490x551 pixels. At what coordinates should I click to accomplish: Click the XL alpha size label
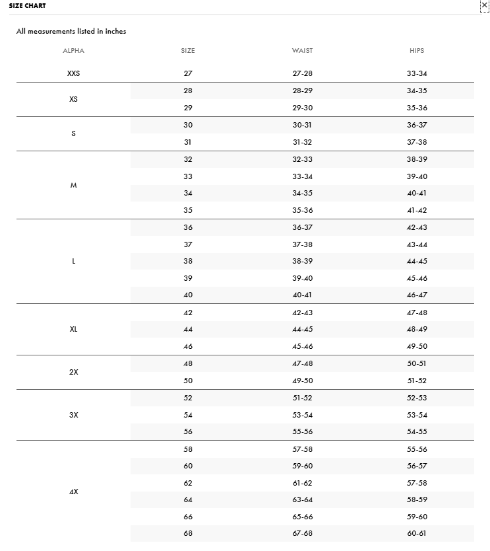(74, 330)
